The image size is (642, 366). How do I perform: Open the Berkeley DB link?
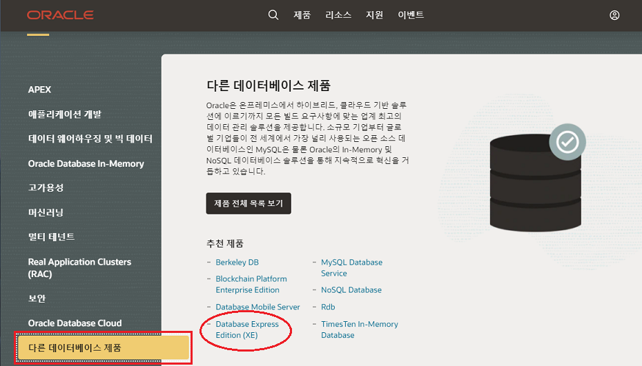(x=237, y=262)
